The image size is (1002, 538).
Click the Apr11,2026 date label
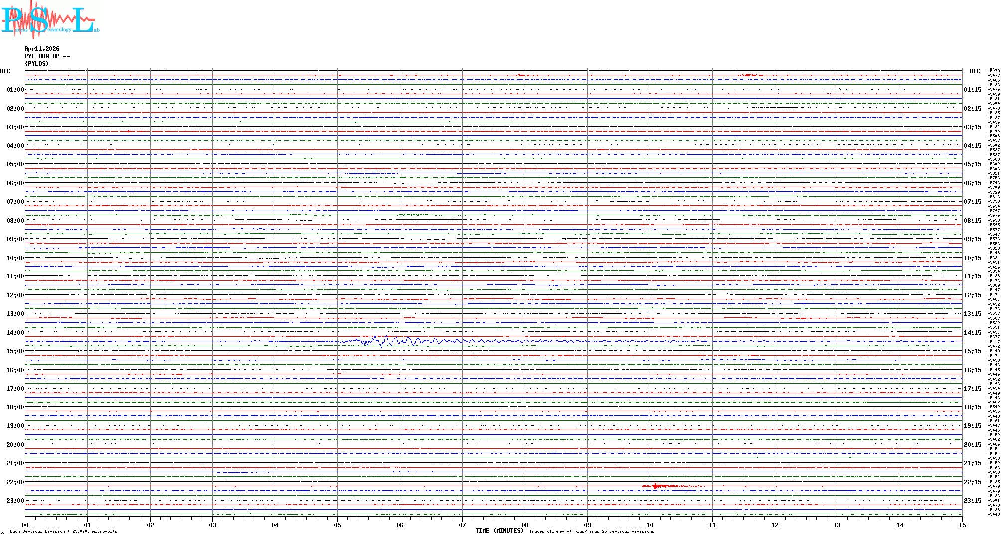(x=42, y=49)
